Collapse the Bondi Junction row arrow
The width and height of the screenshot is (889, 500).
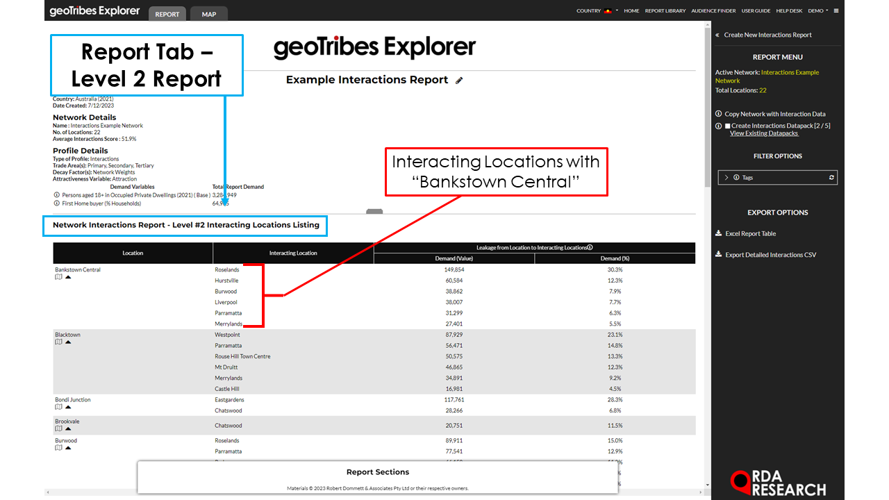pos(68,407)
